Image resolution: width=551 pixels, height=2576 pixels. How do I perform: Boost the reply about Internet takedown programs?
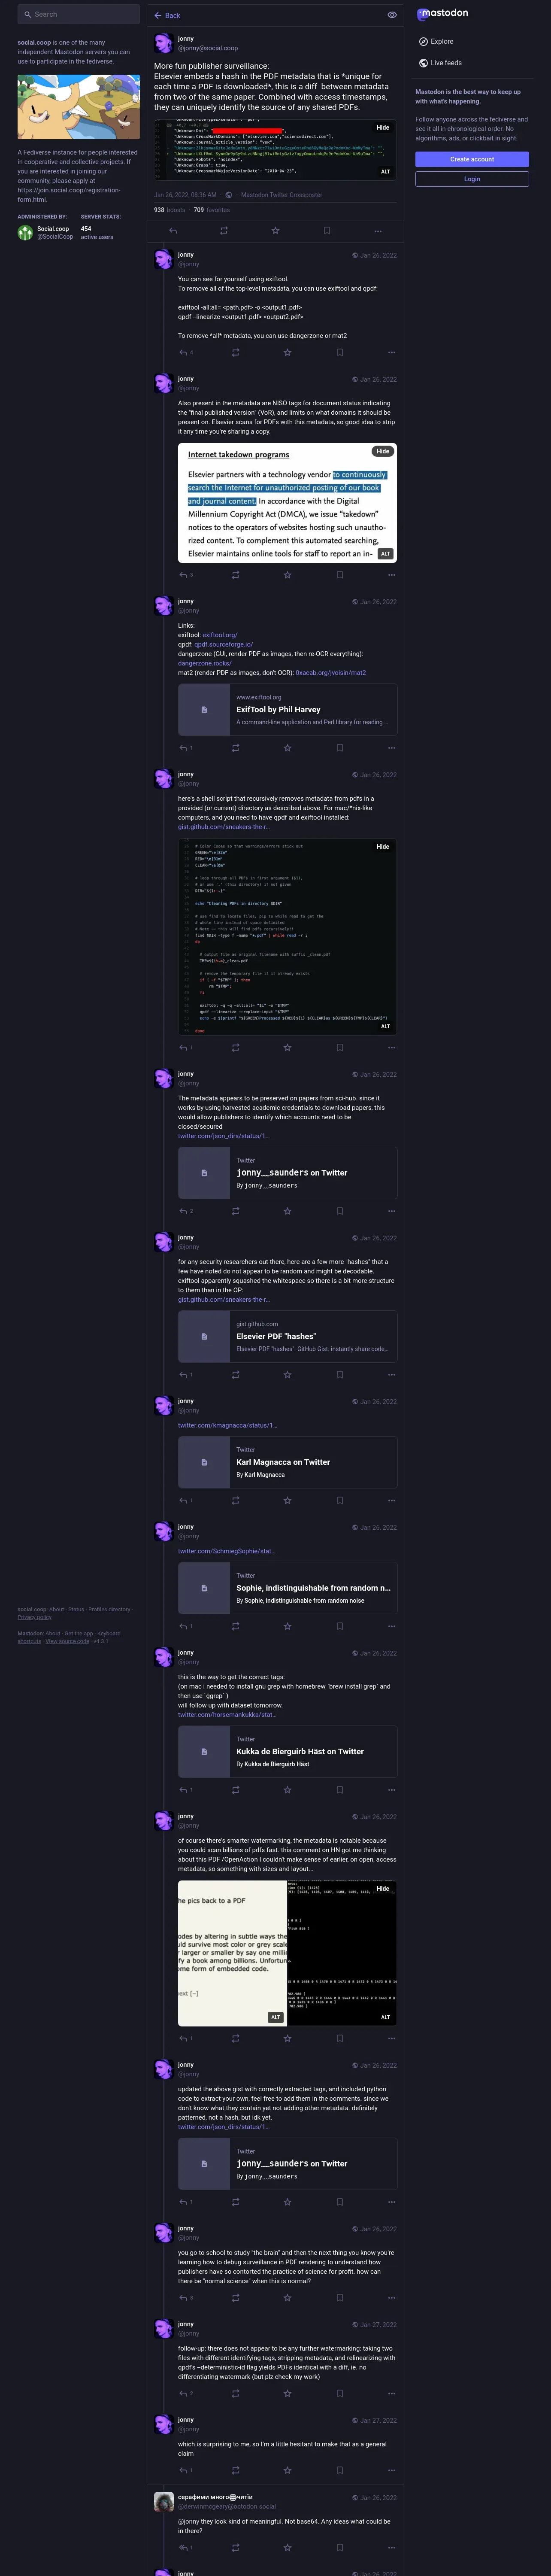(x=235, y=575)
